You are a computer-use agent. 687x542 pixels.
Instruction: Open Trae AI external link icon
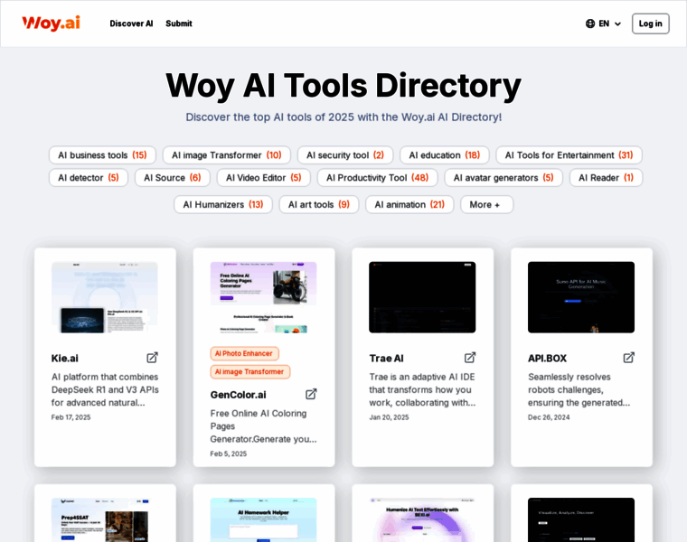[470, 358]
